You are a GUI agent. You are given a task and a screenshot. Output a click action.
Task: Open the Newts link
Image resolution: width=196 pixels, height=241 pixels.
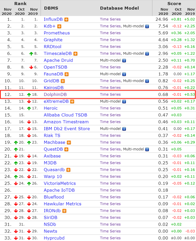tap(50, 231)
